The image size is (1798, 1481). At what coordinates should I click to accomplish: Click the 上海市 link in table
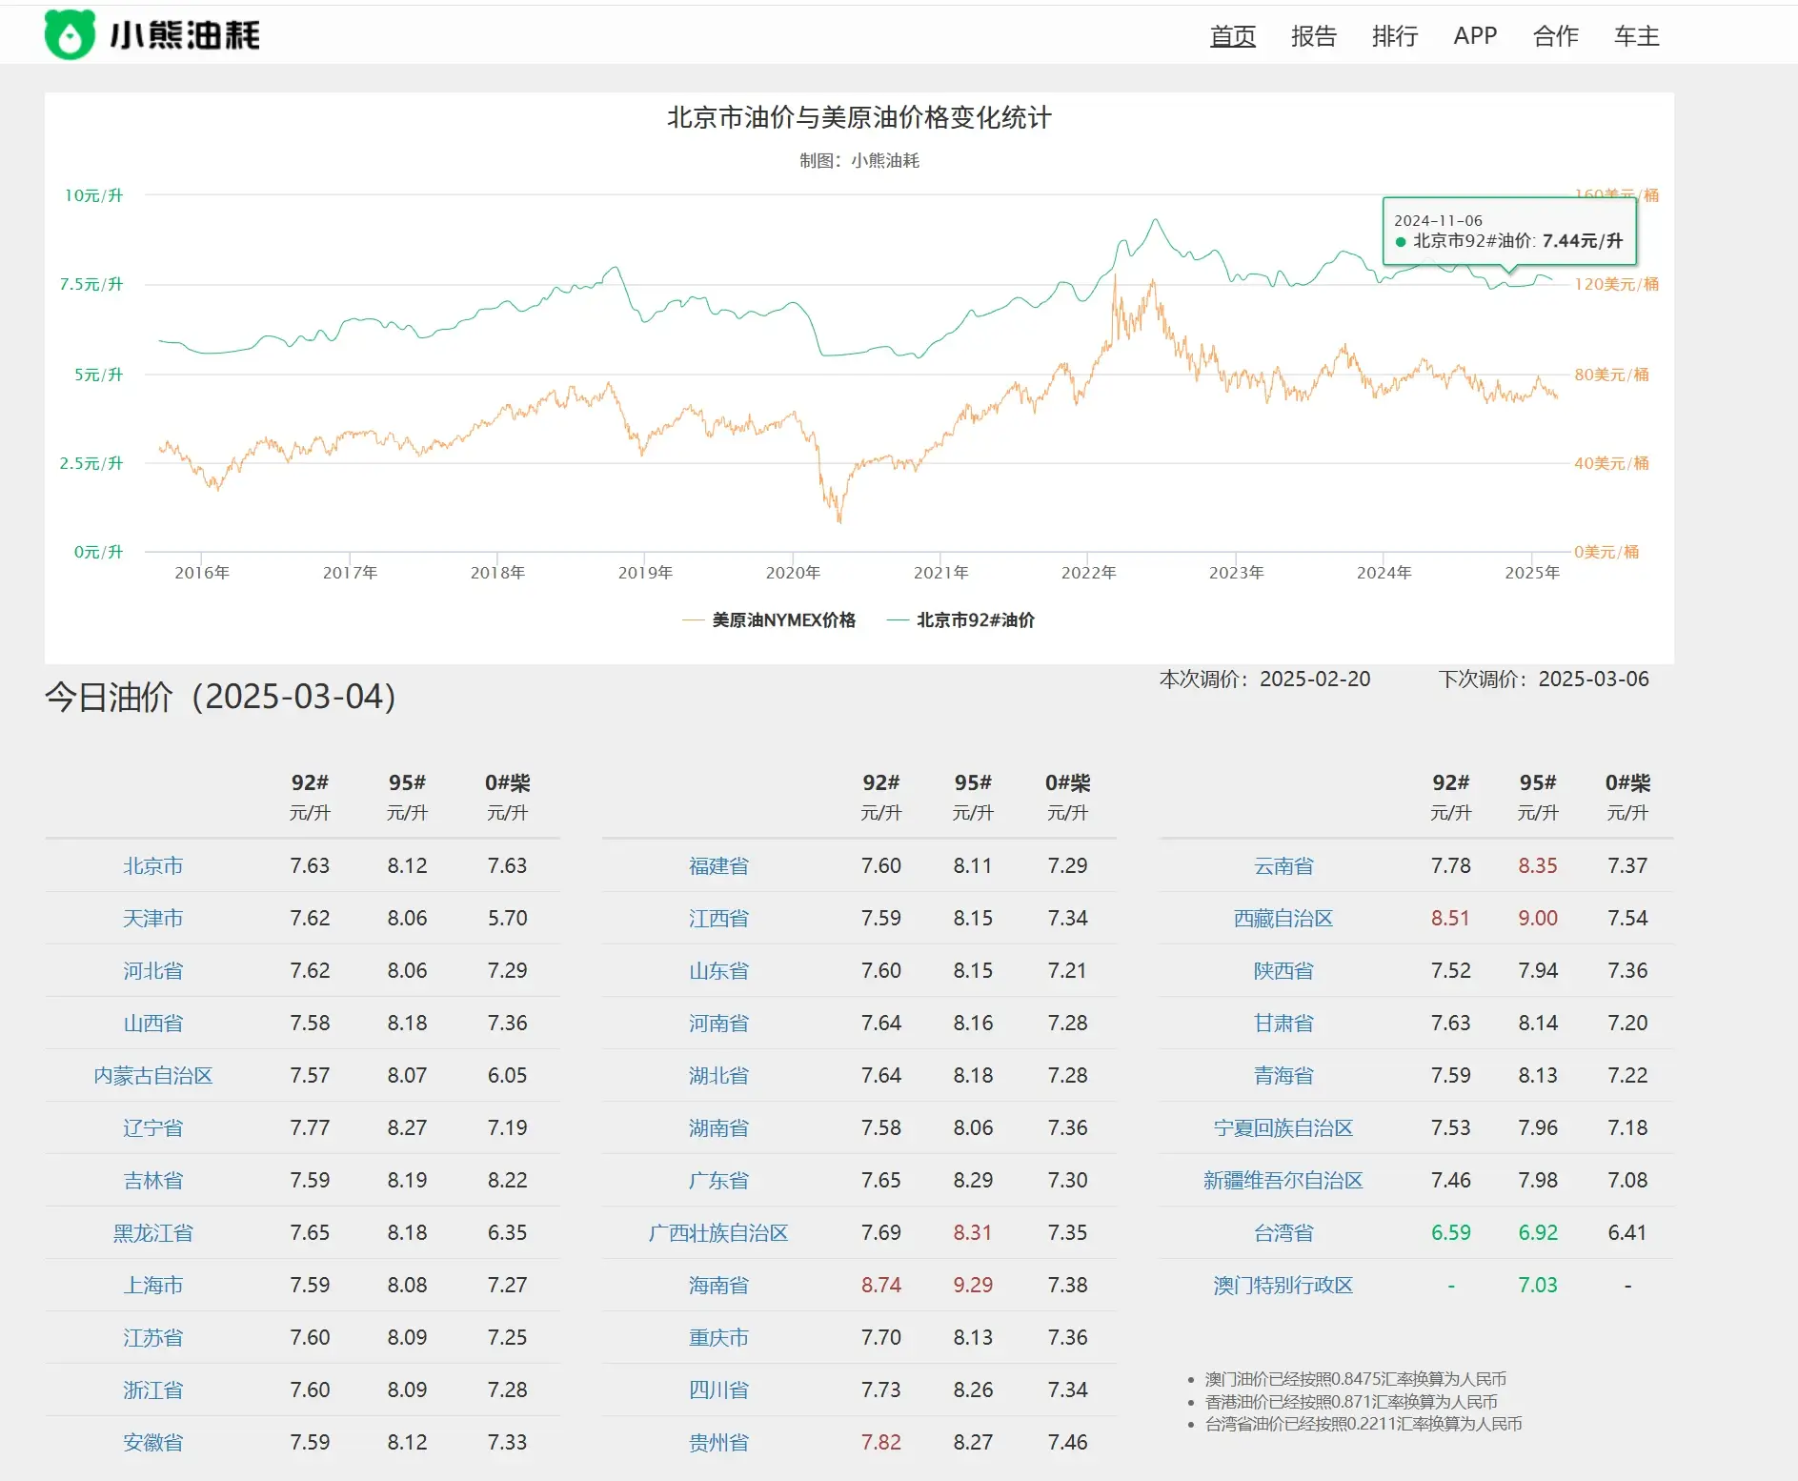coord(152,1286)
